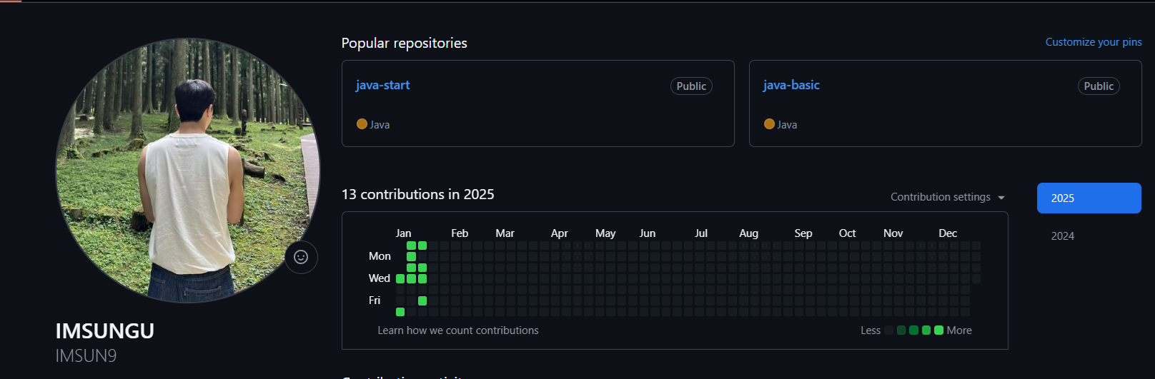This screenshot has width=1155, height=379.
Task: Click the Public badge on java-start card
Action: coord(690,86)
